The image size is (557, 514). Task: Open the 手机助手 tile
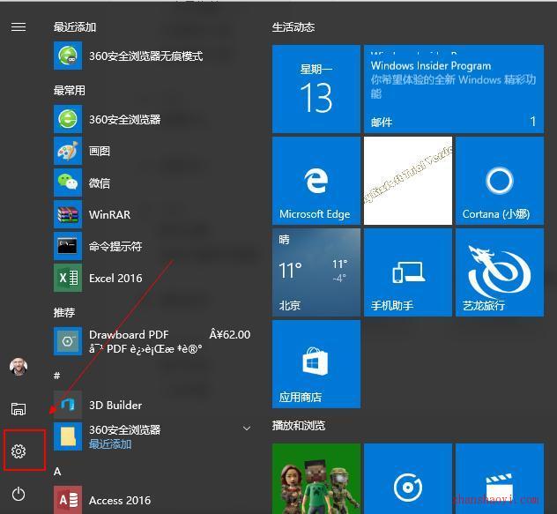(x=408, y=272)
